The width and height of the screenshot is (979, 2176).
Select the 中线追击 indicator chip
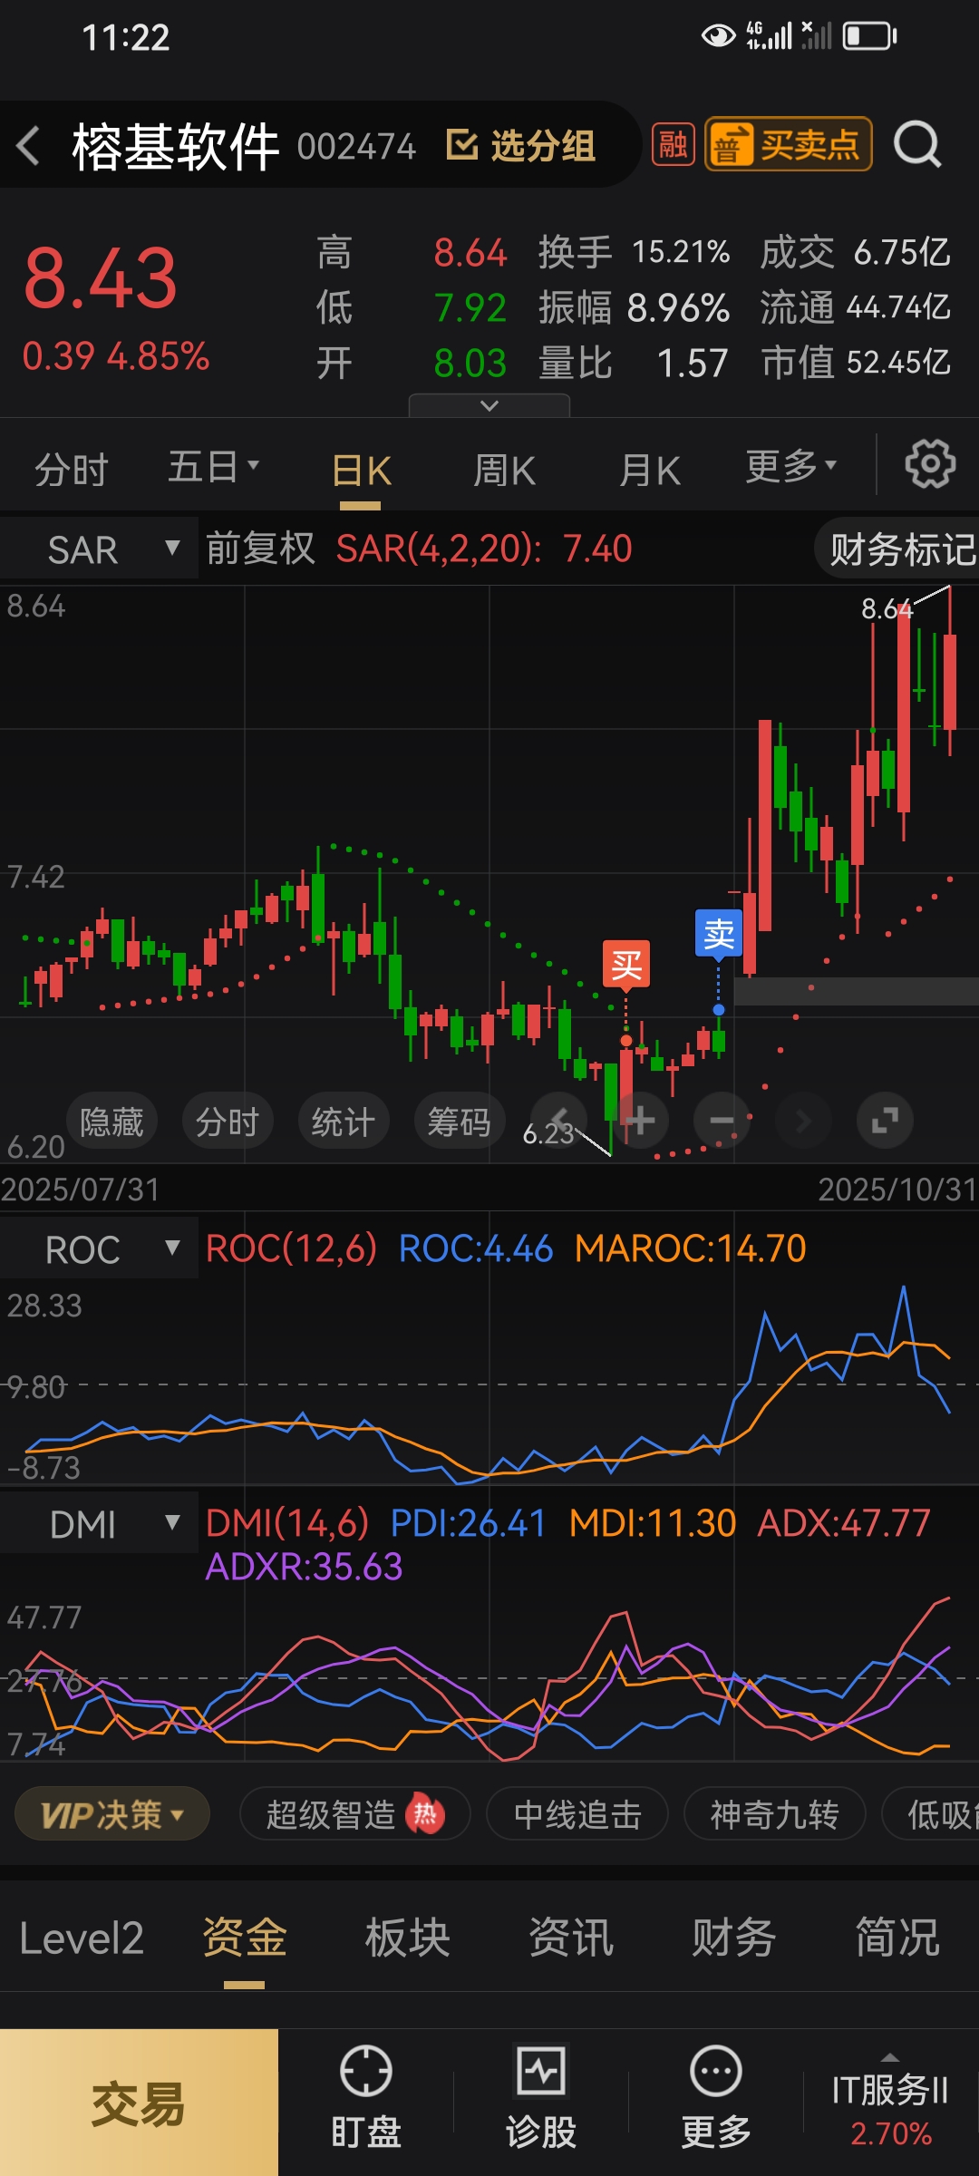(577, 1814)
